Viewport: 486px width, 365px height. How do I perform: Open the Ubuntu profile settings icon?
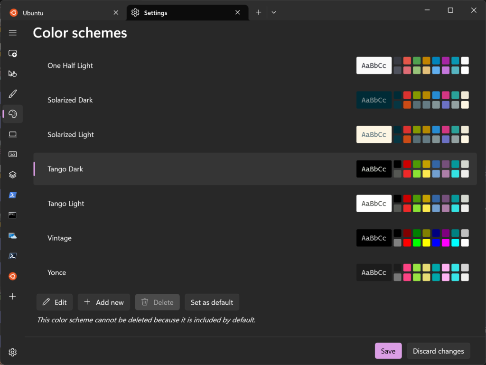12,276
